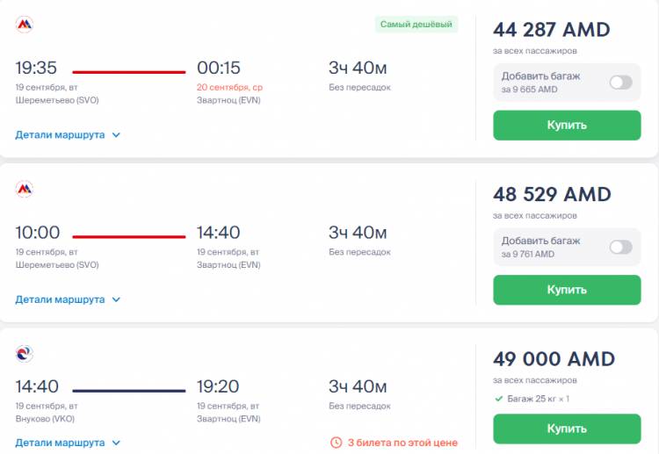The image size is (659, 454).
Task: Toggle add baggage for 9 665 AMD
Action: click(620, 83)
